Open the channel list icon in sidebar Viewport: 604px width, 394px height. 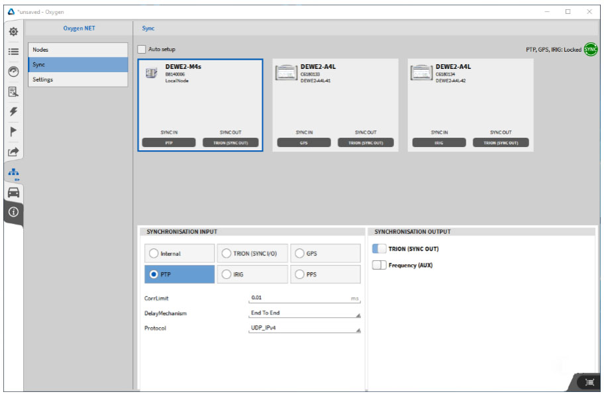[x=13, y=52]
